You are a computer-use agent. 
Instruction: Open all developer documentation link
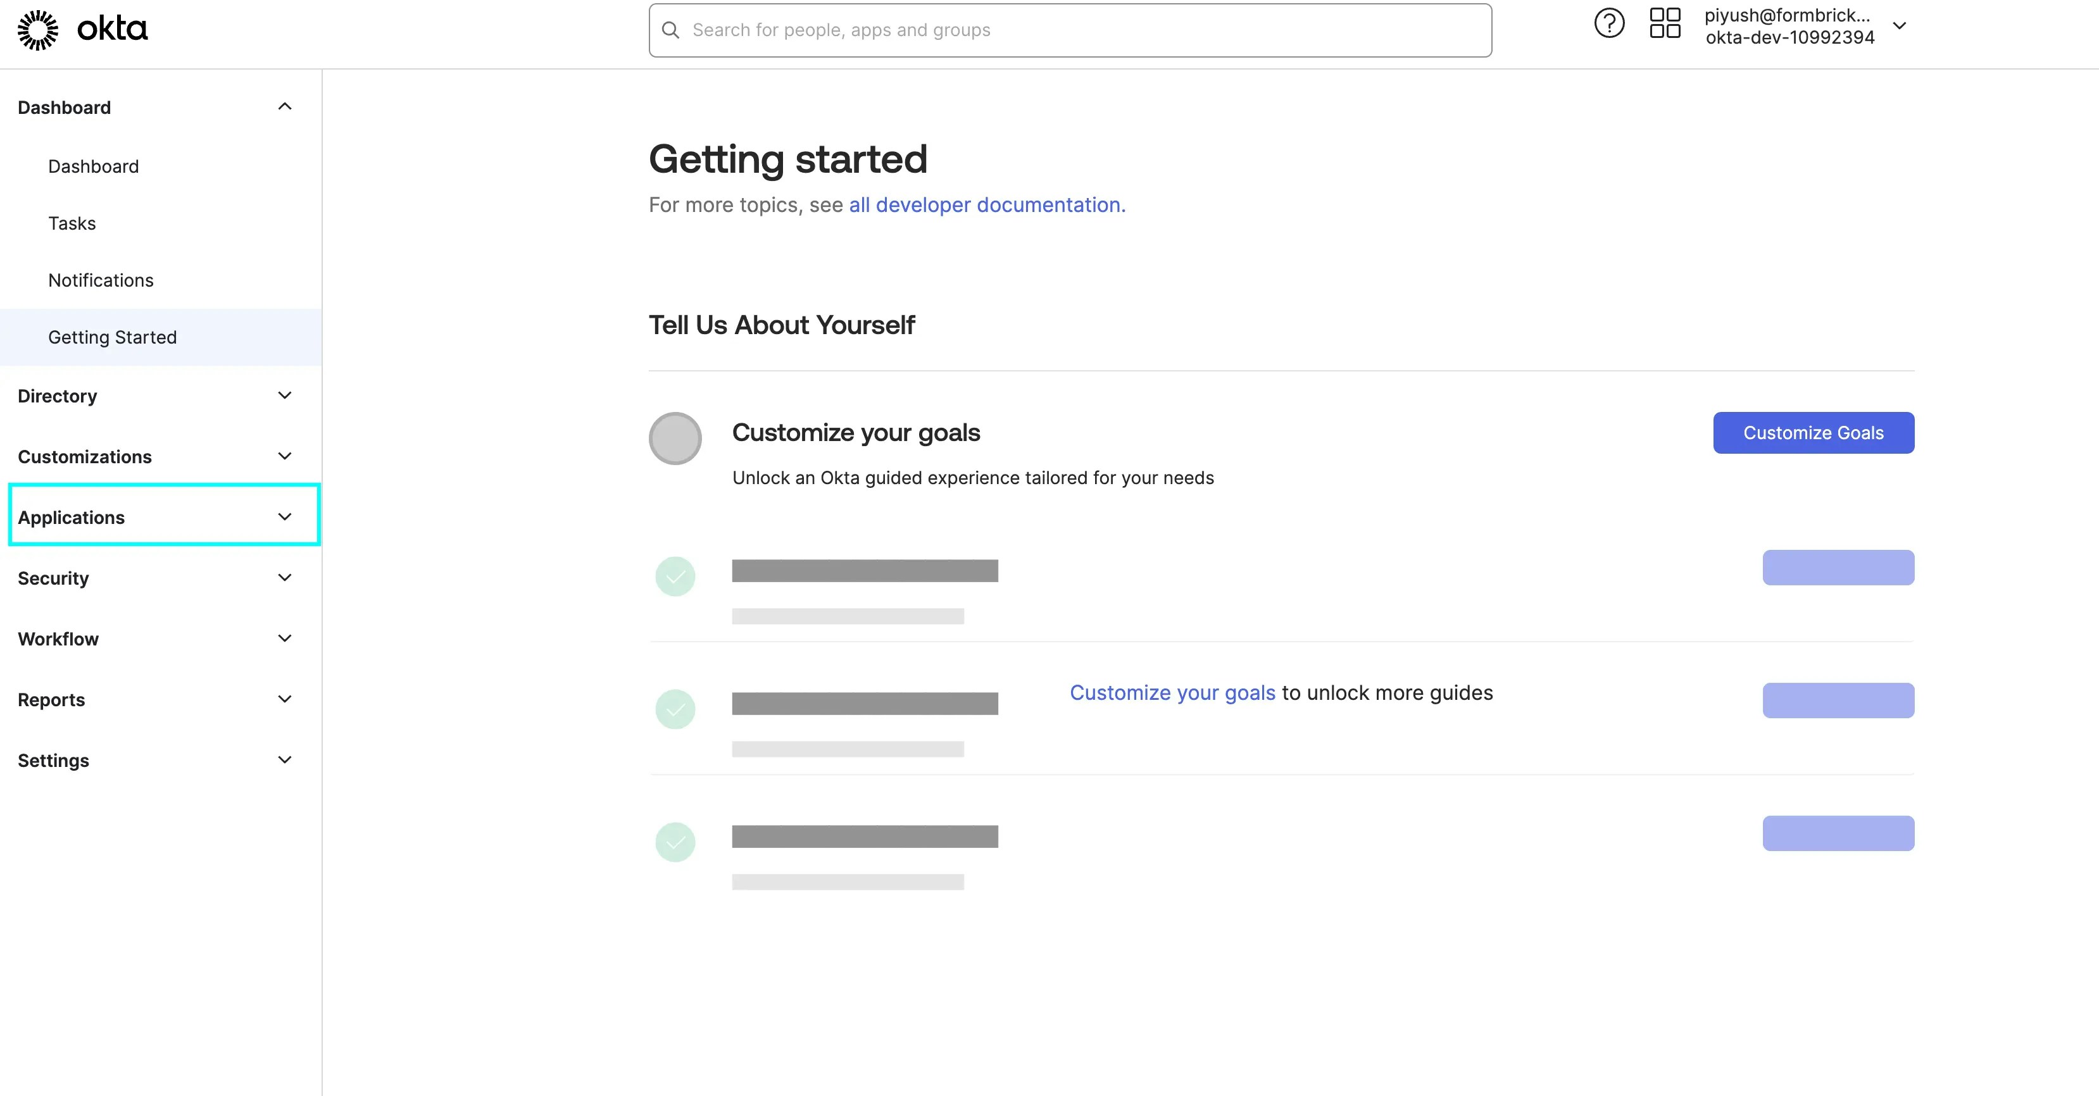tap(987, 204)
